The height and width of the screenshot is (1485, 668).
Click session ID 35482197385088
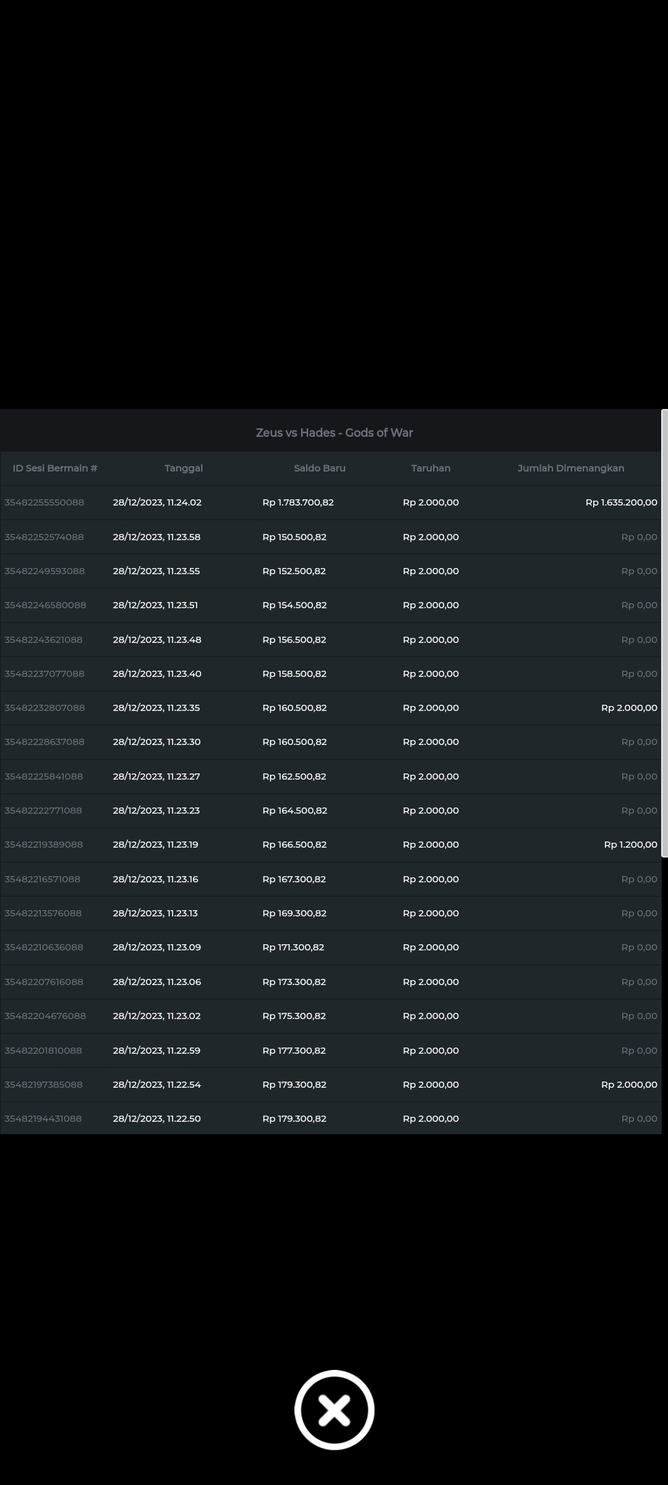coord(44,1085)
